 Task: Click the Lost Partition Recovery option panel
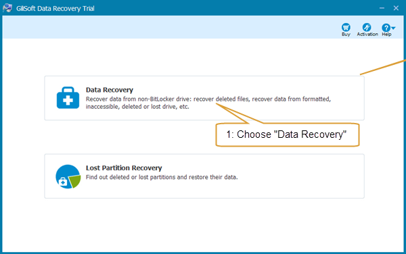204,176
